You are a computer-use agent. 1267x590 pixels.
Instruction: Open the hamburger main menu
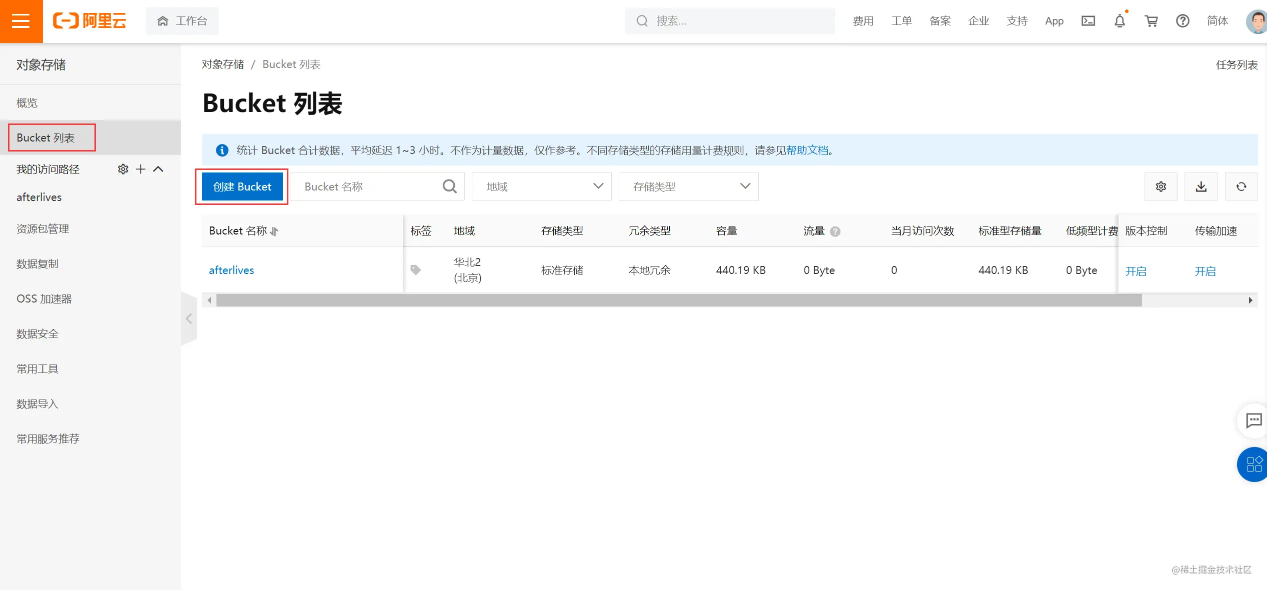[21, 21]
